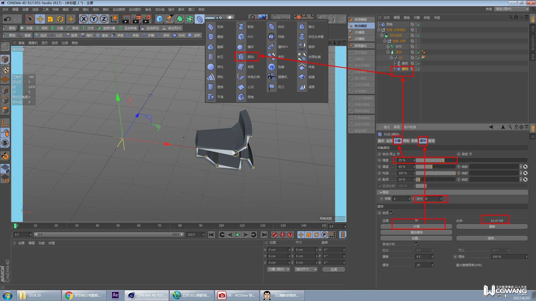The width and height of the screenshot is (536, 301).
Task: Click the Go to End playback button
Action: click(x=264, y=235)
